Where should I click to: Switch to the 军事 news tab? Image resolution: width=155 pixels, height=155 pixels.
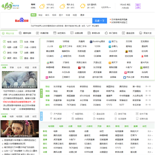tap(12, 68)
